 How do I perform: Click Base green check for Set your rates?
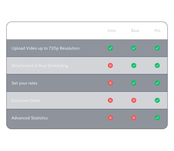coord(134,83)
